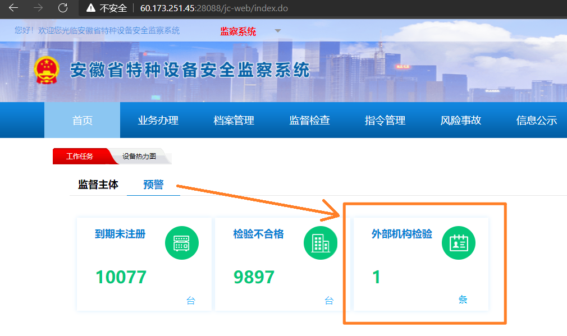Click the 外部机构检验 card title

pyautogui.click(x=402, y=234)
